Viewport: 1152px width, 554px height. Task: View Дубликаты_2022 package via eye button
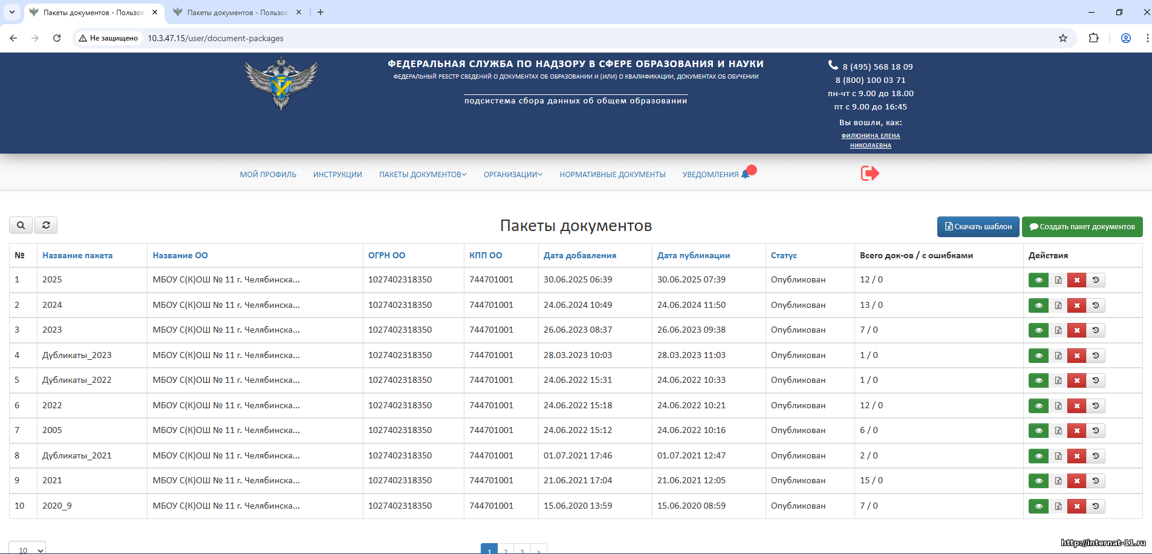click(x=1038, y=380)
